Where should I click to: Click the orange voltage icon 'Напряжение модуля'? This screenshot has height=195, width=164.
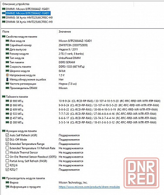pos(7,75)
